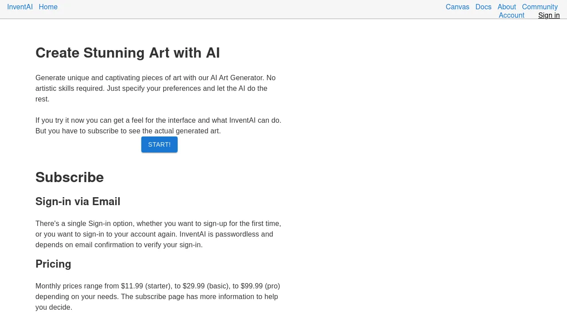
Task: Select the Canvas link in the navbar
Action: 457,7
